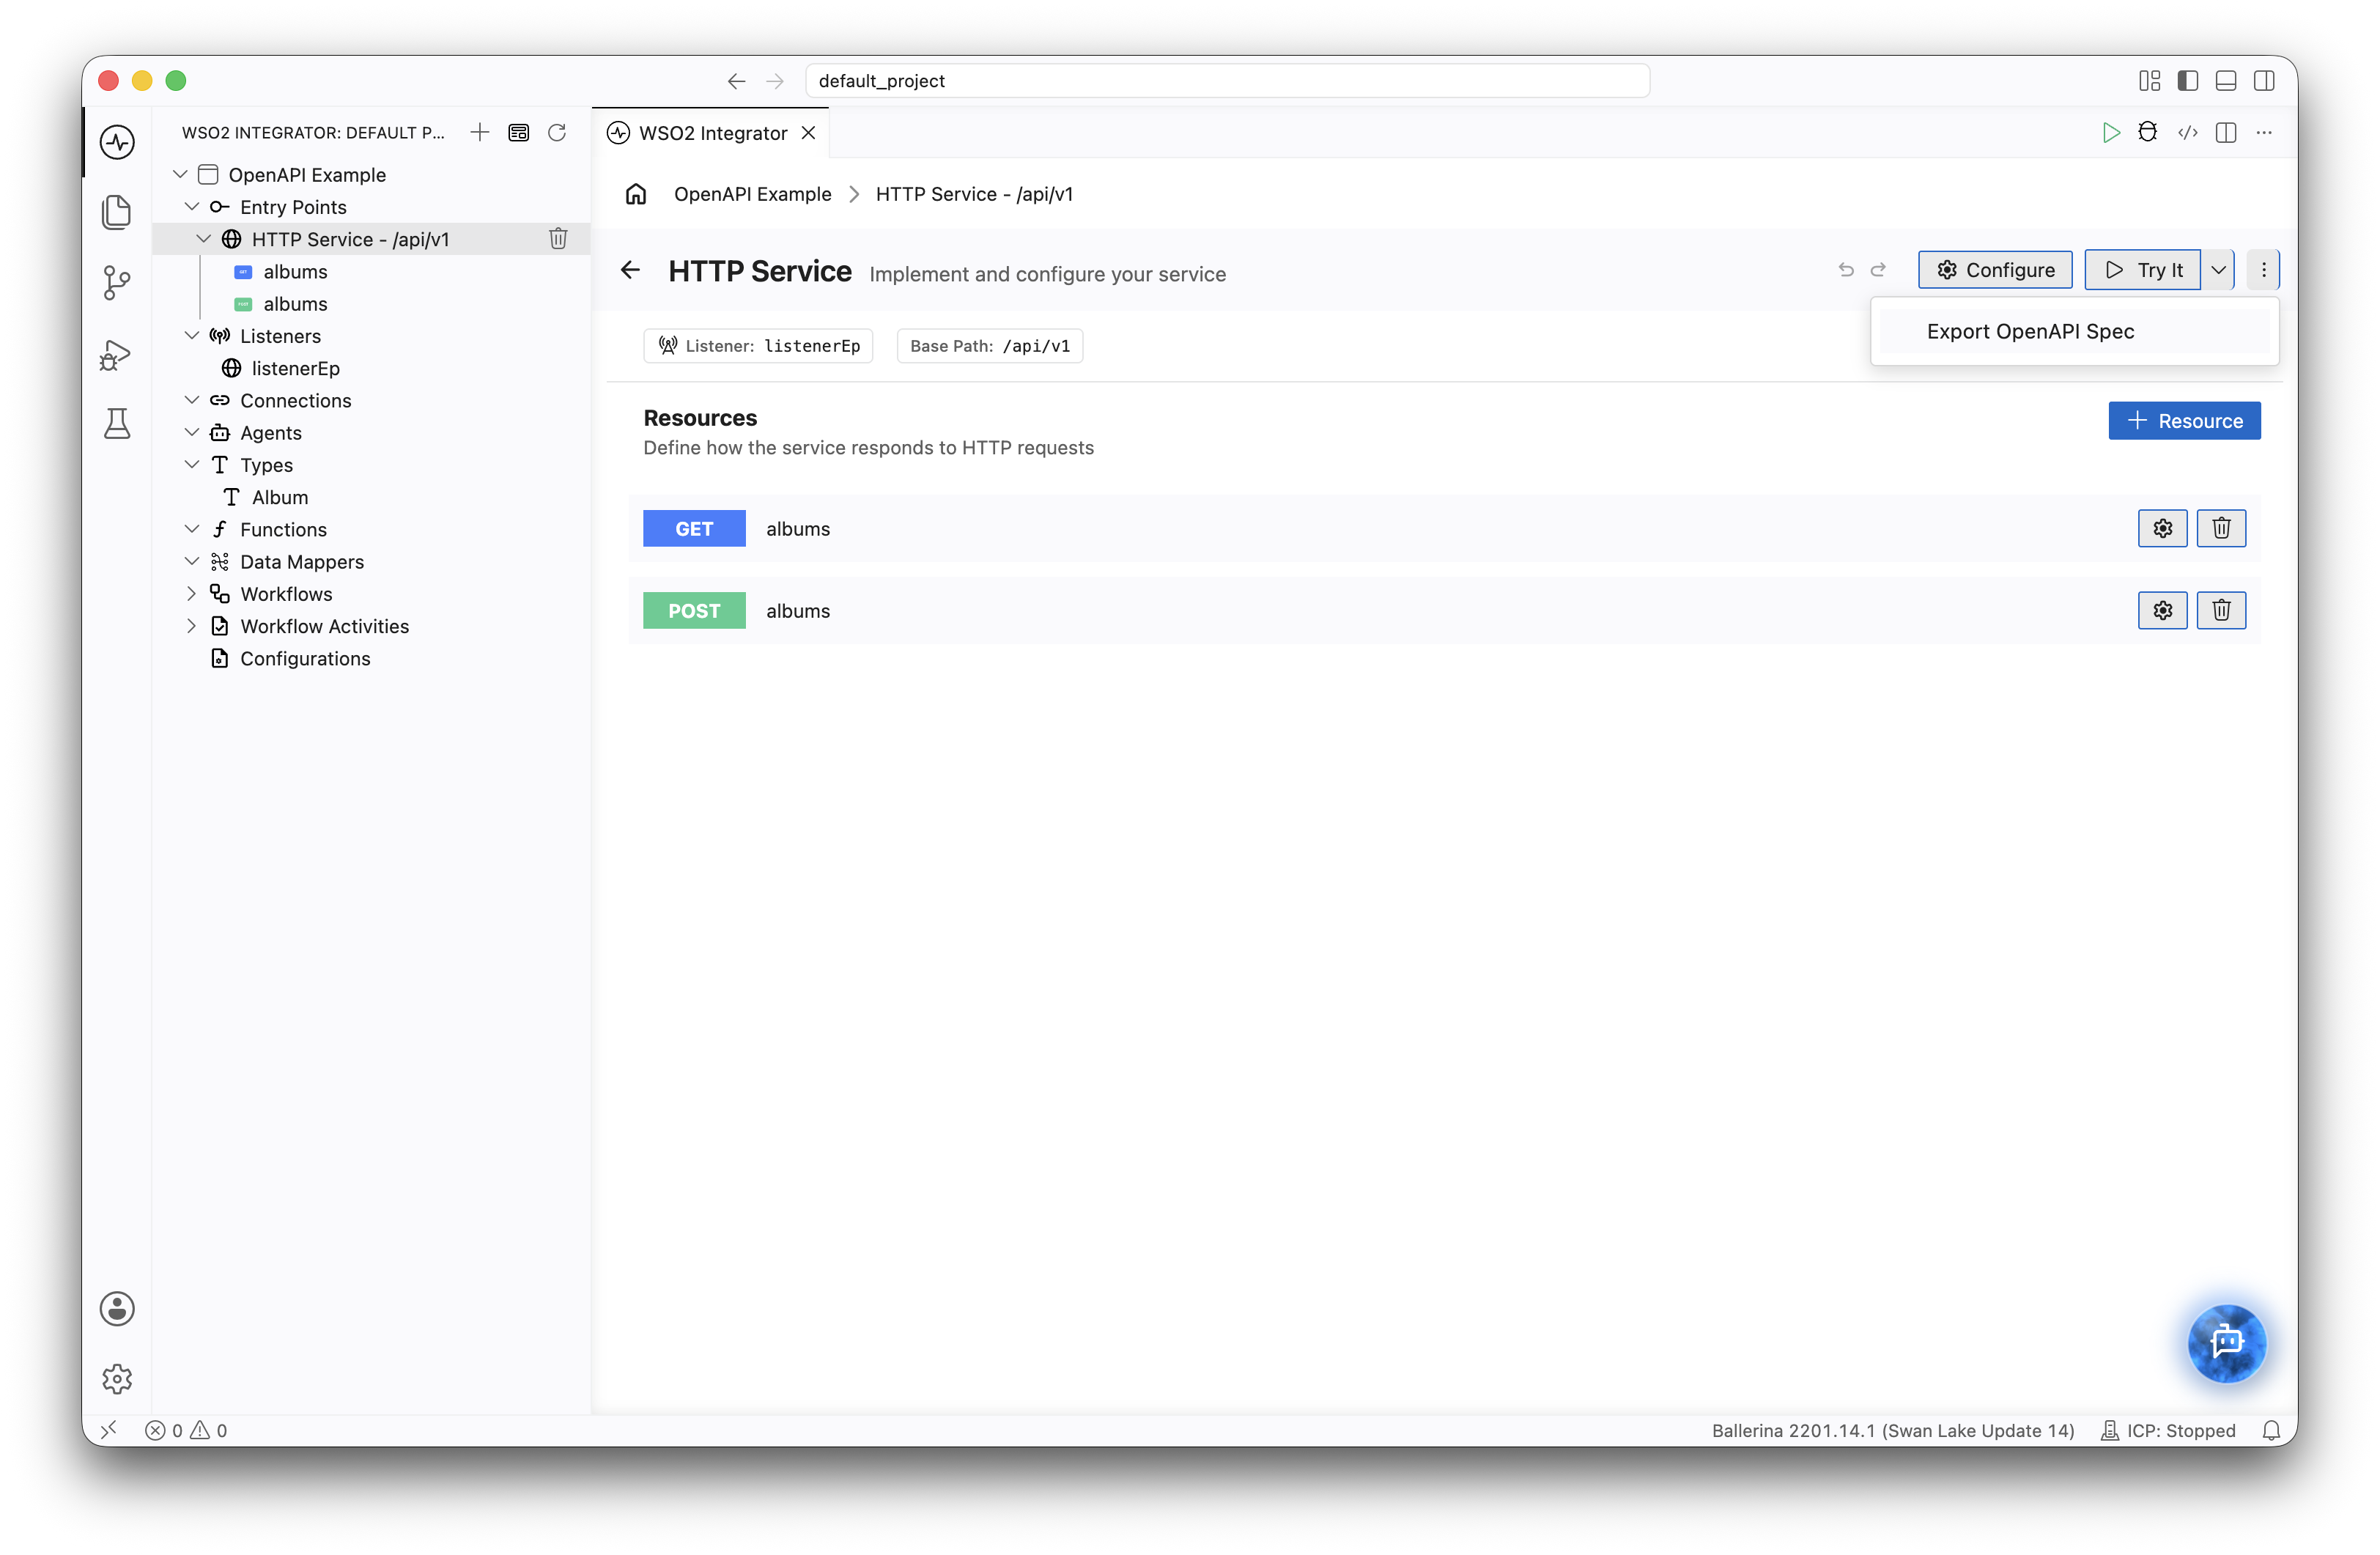Click the Try It button

click(2142, 270)
